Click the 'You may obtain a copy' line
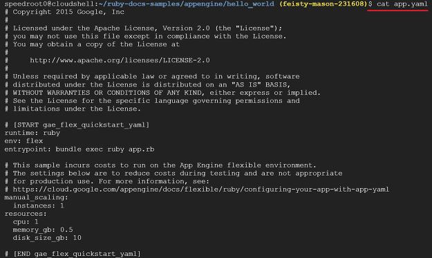 pos(92,44)
